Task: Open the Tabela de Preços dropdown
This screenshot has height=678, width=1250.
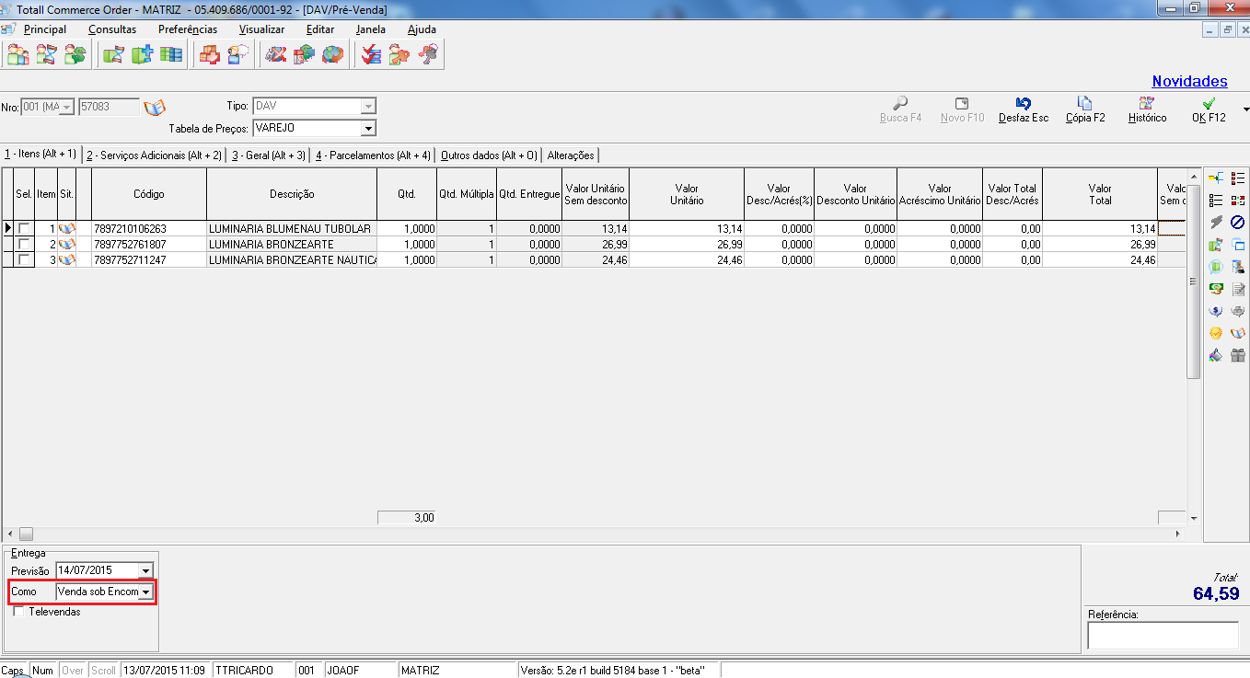Action: click(x=368, y=128)
